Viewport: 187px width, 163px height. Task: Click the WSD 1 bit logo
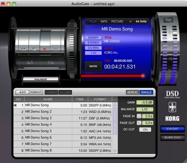click(172, 107)
